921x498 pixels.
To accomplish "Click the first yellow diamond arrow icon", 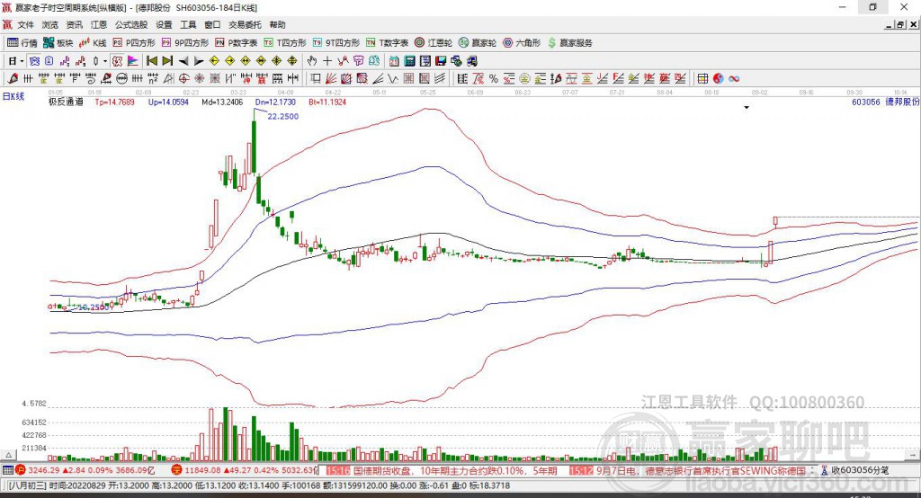I will pyautogui.click(x=214, y=61).
